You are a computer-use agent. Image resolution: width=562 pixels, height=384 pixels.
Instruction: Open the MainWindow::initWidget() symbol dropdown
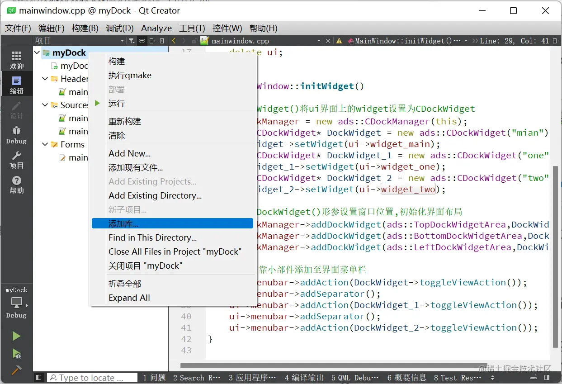[x=408, y=41]
